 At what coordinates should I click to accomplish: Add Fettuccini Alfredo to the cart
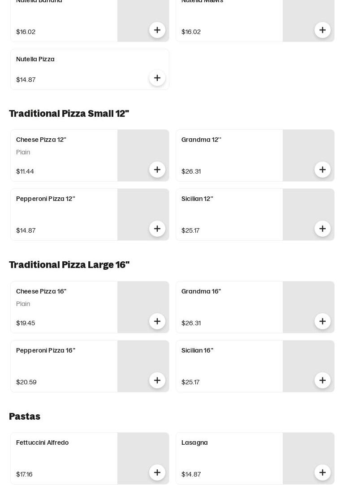pyautogui.click(x=157, y=472)
